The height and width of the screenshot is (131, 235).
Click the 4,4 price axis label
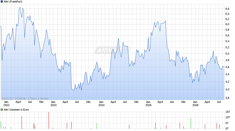pyautogui.click(x=227, y=74)
